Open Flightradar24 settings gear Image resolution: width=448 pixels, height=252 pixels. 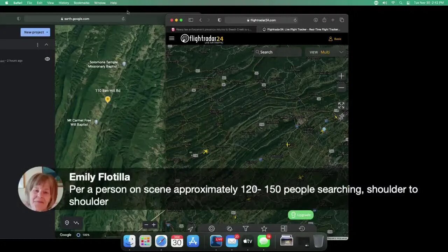click(211, 229)
